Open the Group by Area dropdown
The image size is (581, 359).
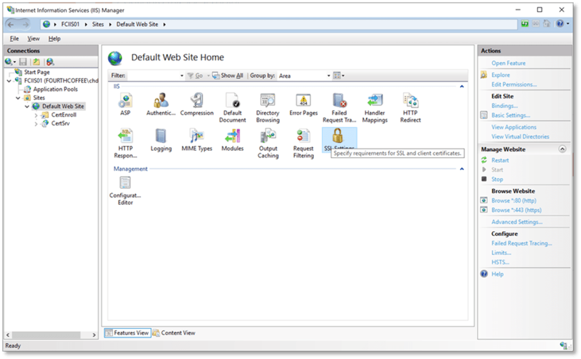click(304, 76)
